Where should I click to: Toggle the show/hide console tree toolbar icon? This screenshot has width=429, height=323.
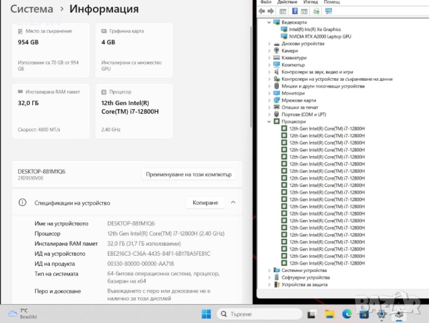point(283,11)
